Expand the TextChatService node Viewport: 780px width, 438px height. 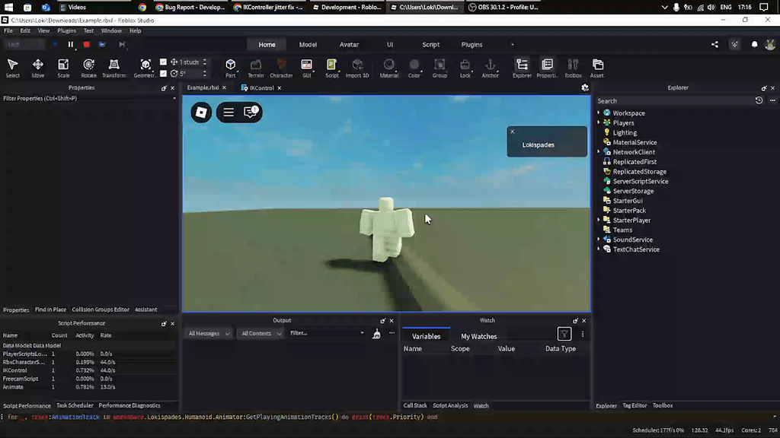coord(599,249)
